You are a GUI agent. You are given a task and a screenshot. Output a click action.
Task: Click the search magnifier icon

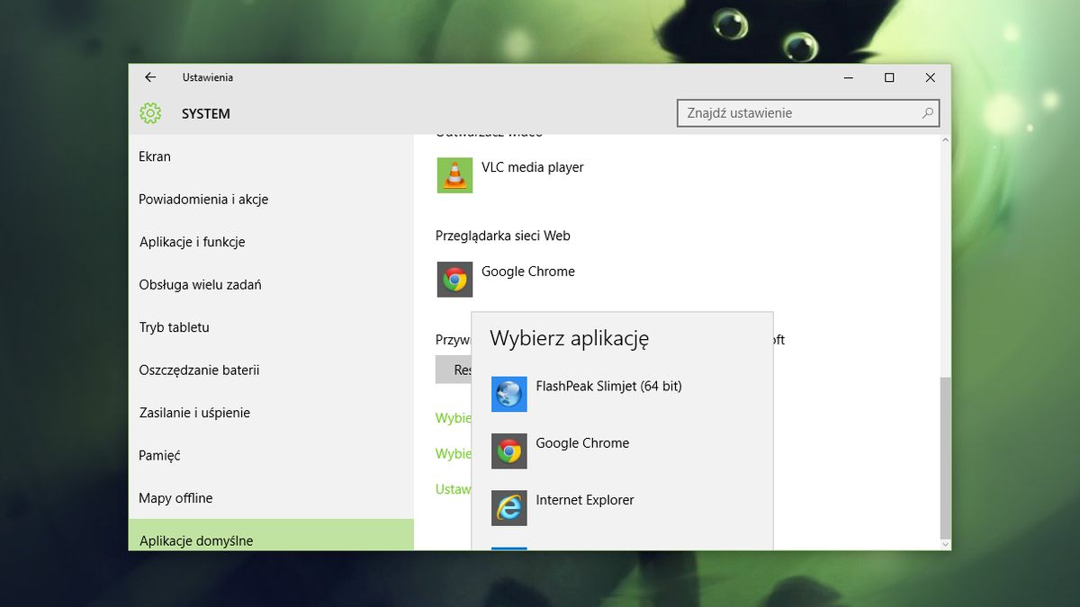[928, 113]
